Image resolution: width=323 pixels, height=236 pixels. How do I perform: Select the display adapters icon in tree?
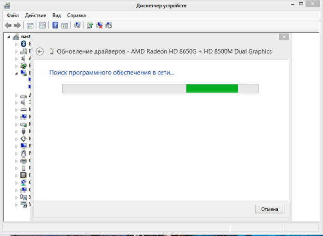pyautogui.click(x=24, y=73)
